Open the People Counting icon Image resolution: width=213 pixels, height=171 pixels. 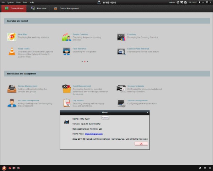pyautogui.click(x=67, y=37)
